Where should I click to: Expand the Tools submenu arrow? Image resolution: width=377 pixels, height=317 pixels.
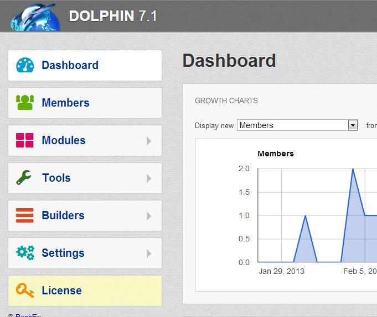(x=148, y=178)
